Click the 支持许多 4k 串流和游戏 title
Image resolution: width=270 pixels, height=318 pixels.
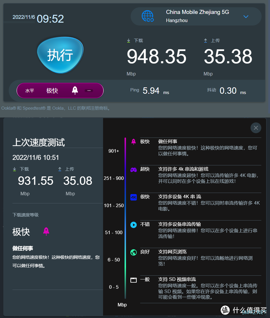tap(183, 169)
